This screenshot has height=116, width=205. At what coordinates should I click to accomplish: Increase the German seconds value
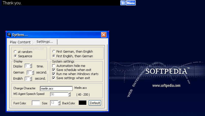pyautogui.click(x=33, y=72)
